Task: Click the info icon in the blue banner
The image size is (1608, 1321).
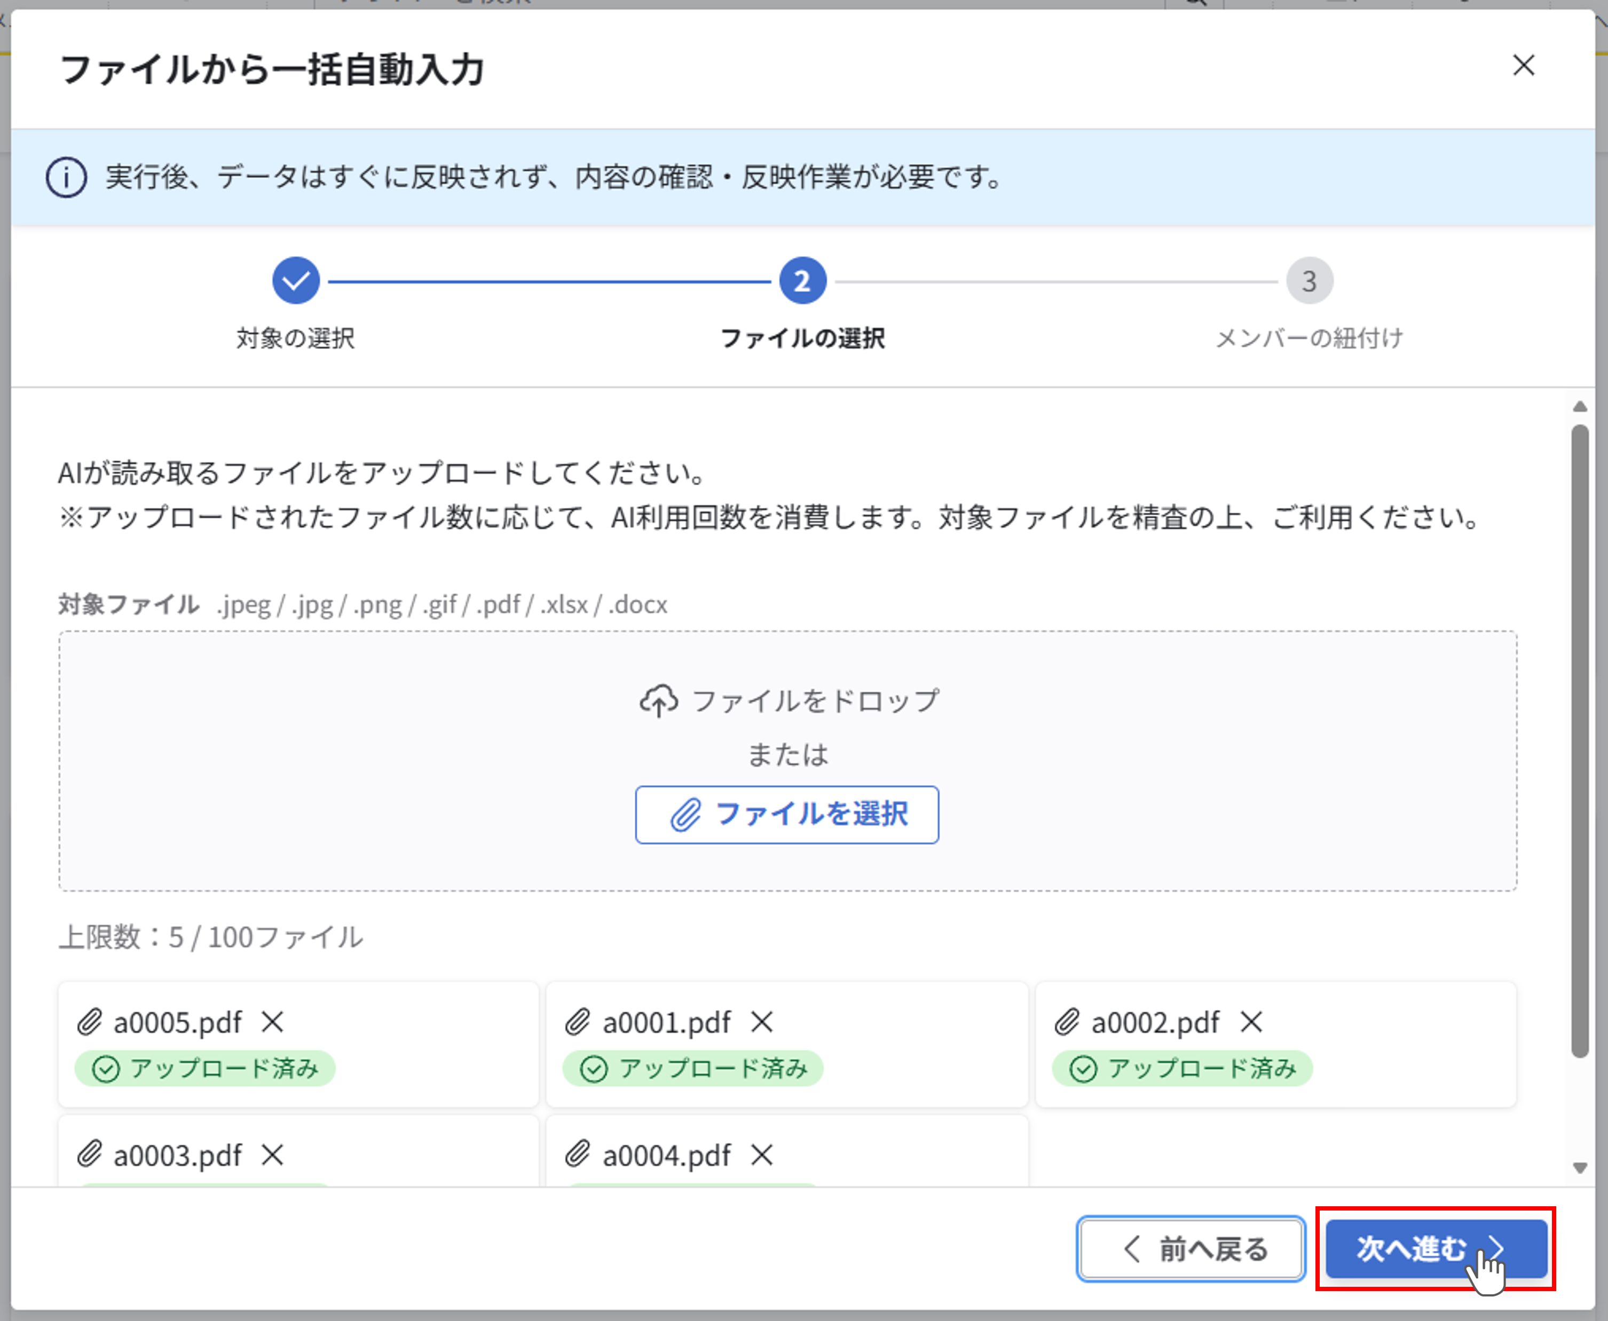Action: tap(66, 177)
